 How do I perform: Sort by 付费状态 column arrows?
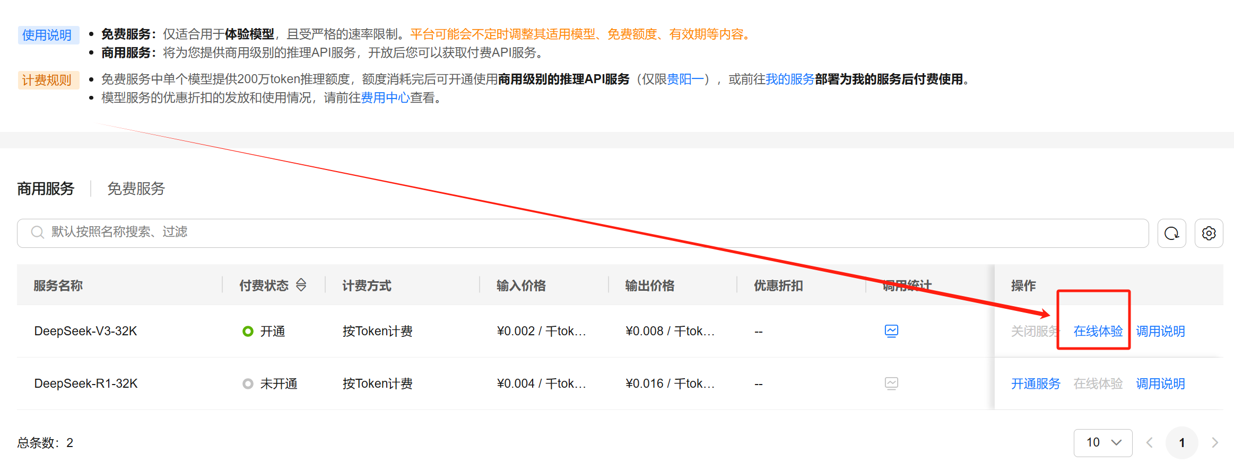coord(301,285)
